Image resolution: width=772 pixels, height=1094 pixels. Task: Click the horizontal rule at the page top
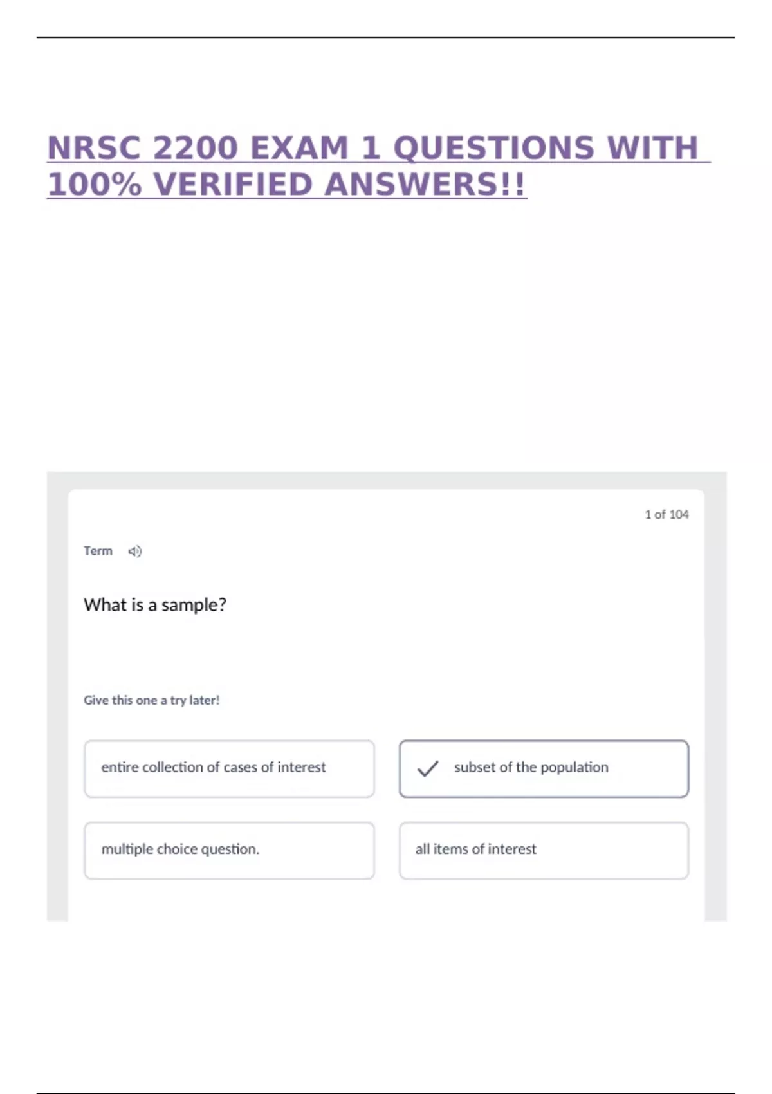[386, 37]
